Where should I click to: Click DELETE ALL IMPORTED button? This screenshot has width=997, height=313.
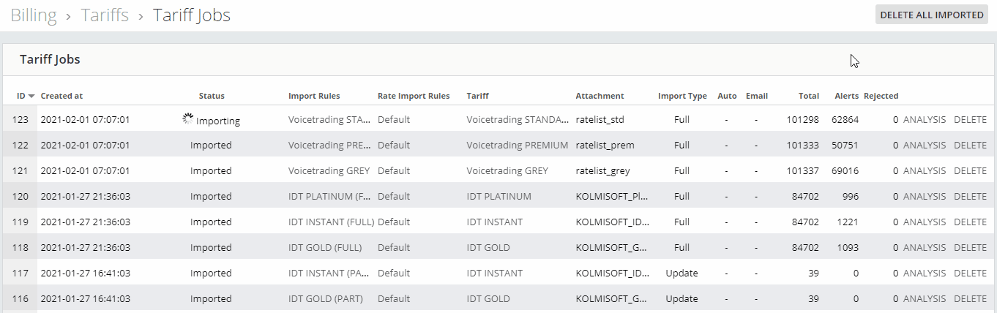[932, 15]
